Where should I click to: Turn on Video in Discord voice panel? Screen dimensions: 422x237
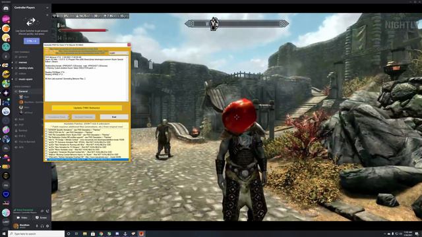22,217
